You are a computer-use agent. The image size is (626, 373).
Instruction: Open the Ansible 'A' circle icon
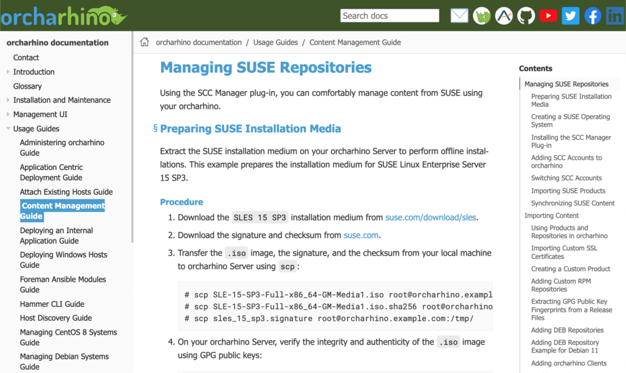point(504,16)
